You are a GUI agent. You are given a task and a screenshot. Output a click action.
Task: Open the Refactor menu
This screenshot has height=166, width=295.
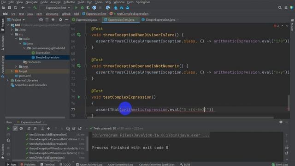(69, 2)
